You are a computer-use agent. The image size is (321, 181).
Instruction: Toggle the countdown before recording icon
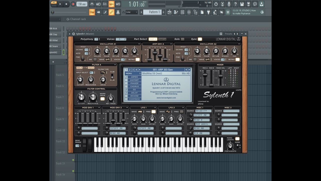click(105, 4)
